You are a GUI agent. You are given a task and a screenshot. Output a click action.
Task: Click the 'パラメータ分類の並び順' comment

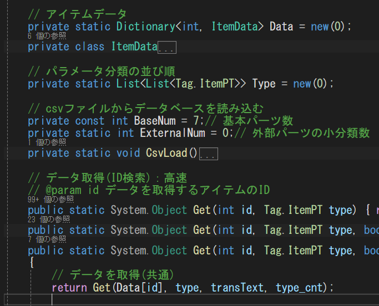coord(102,72)
